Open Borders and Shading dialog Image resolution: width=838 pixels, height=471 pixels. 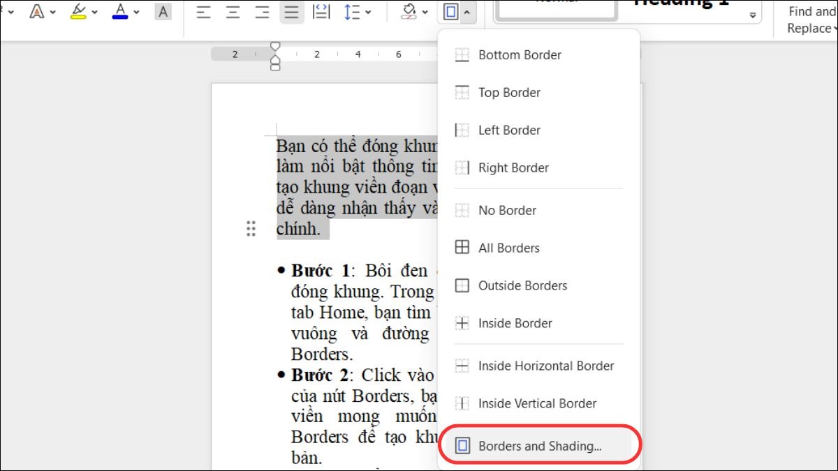point(539,447)
